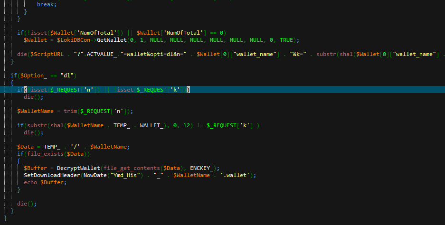The width and height of the screenshot is (445, 225).
Task: Click the 'NowDate' function name
Action: click(x=95, y=175)
